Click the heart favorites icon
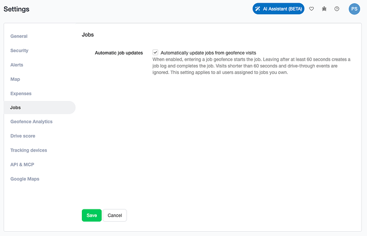The height and width of the screenshot is (236, 367). click(x=311, y=9)
